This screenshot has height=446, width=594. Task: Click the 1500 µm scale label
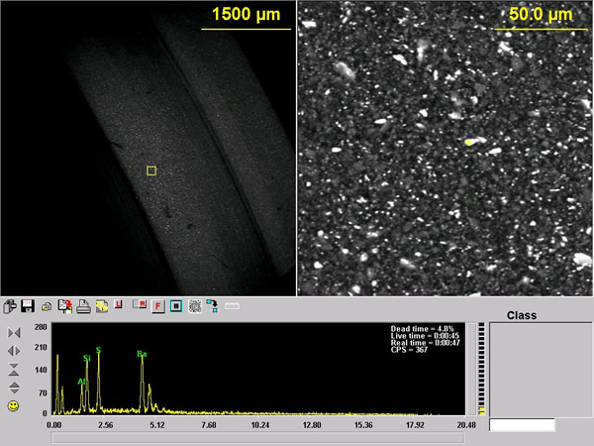pyautogui.click(x=246, y=15)
